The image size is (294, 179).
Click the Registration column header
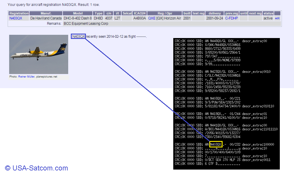click(19, 13)
